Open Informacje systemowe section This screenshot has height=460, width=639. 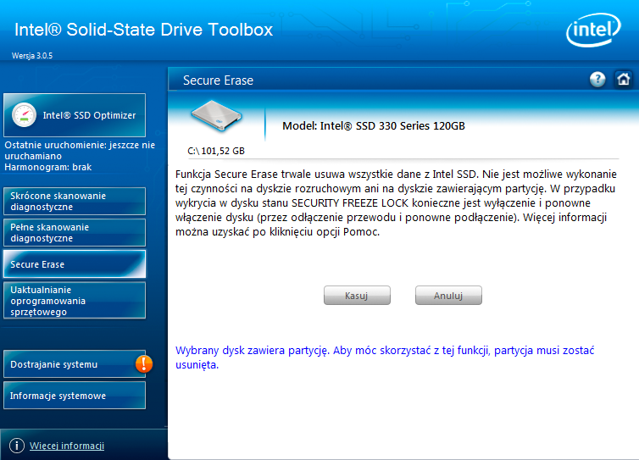click(x=75, y=396)
